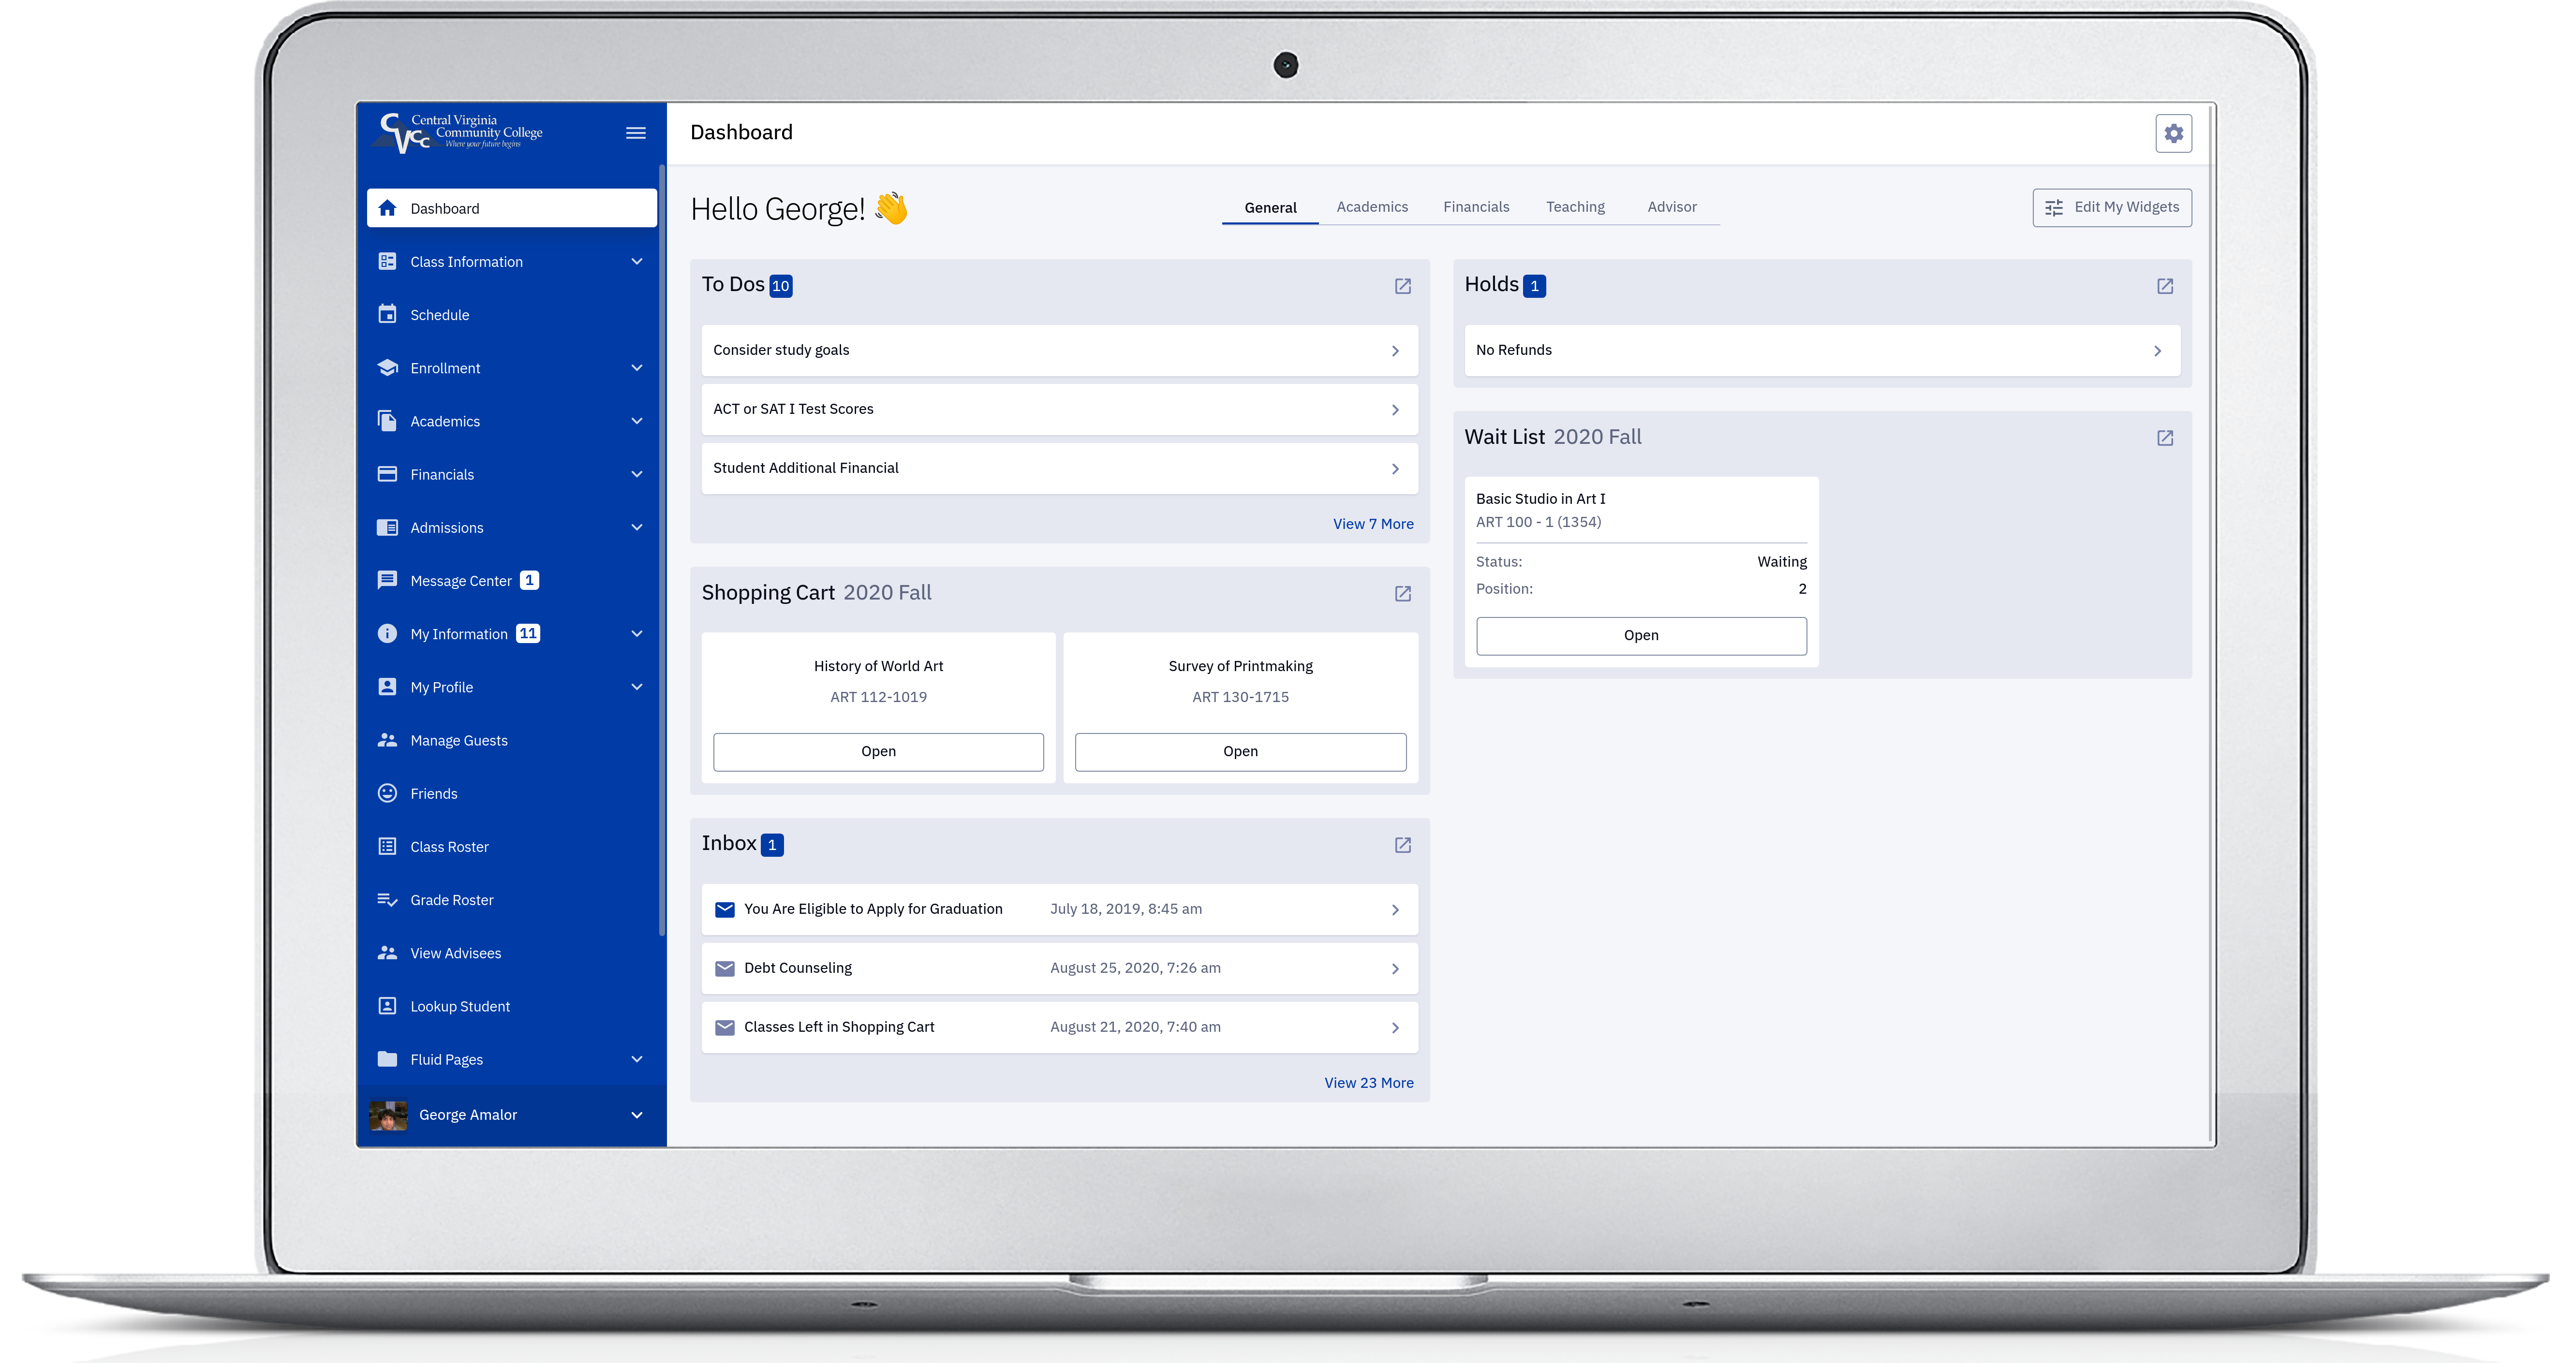Click the Class Roster list icon
The width and height of the screenshot is (2576, 1363).
(x=387, y=846)
